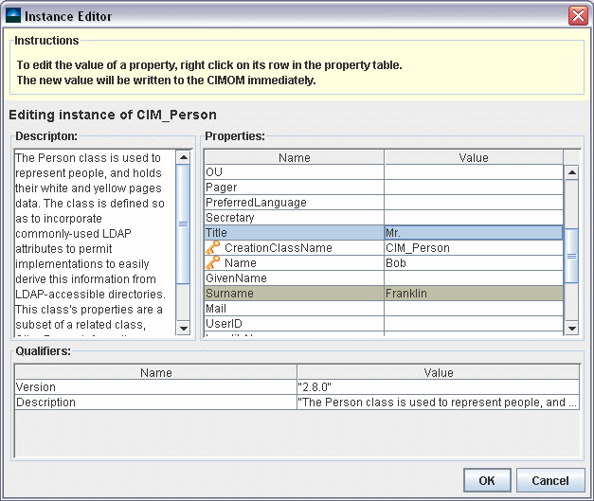Select the PreferredLanguage value cell
The height and width of the screenshot is (501, 594).
coord(472,203)
